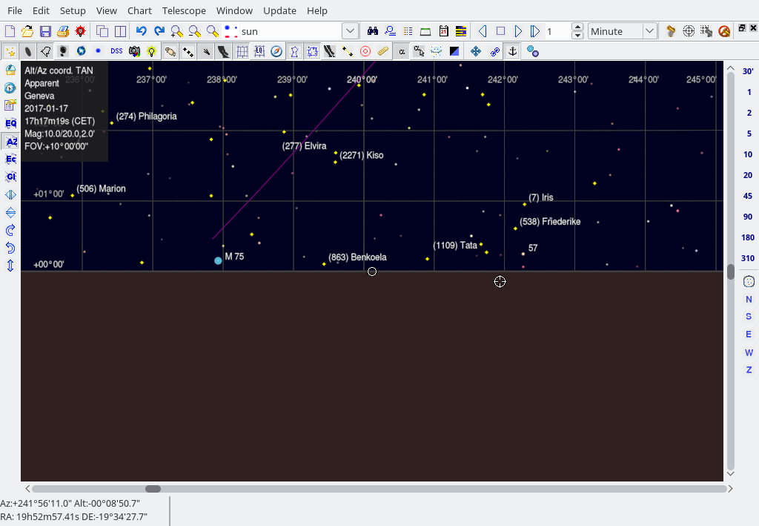Click the chart sync link icon
This screenshot has width=759, height=526.
tap(494, 51)
